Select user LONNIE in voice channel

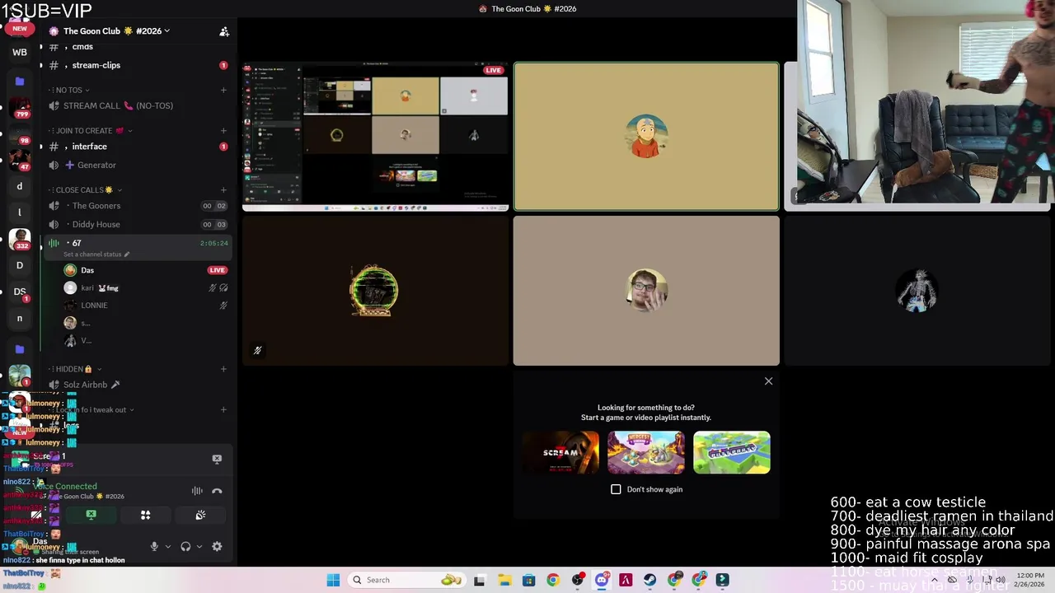[x=94, y=306]
